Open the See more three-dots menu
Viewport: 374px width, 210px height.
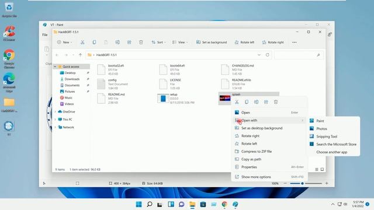point(295,42)
